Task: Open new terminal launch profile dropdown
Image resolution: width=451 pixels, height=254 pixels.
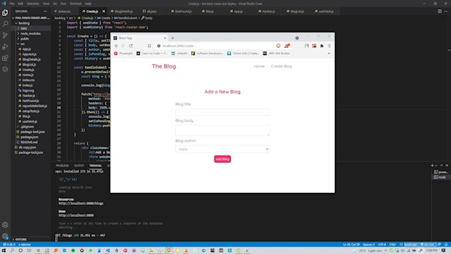Action: point(436,166)
